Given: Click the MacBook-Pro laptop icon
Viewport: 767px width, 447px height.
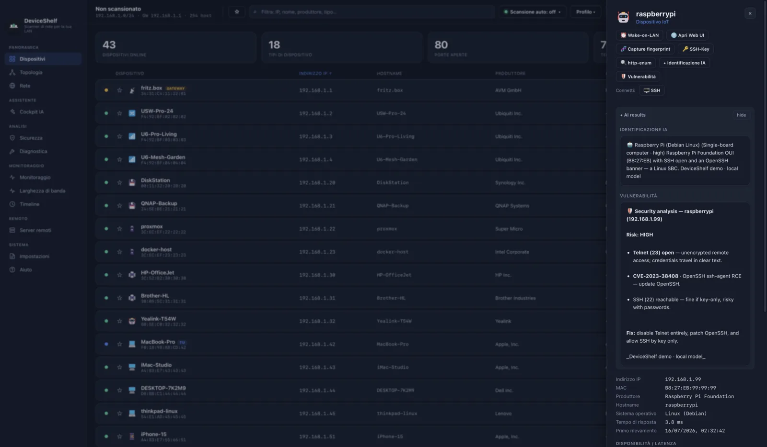Looking at the screenshot, I should tap(132, 344).
